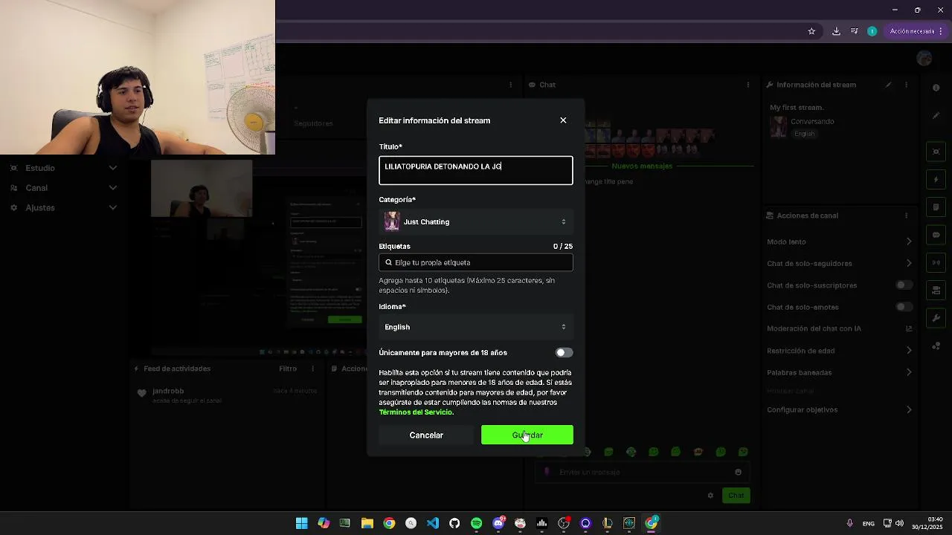Image resolution: width=952 pixels, height=535 pixels.
Task: Open browser downloads icon
Action: click(836, 31)
